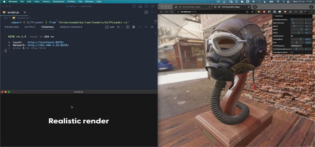315x147 pixels.
Task: Open a new Chrome tab
Action: click(255, 7)
